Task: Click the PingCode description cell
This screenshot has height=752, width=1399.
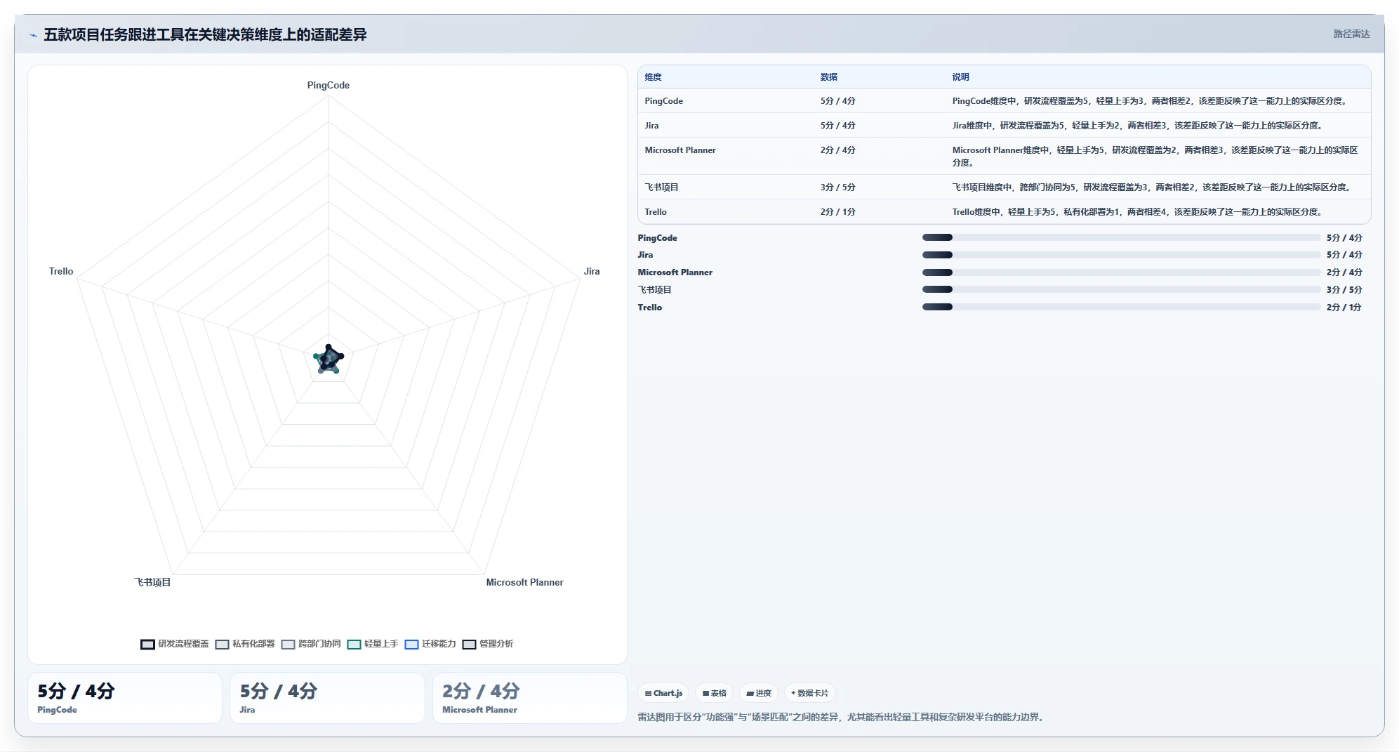Action: (x=1151, y=101)
